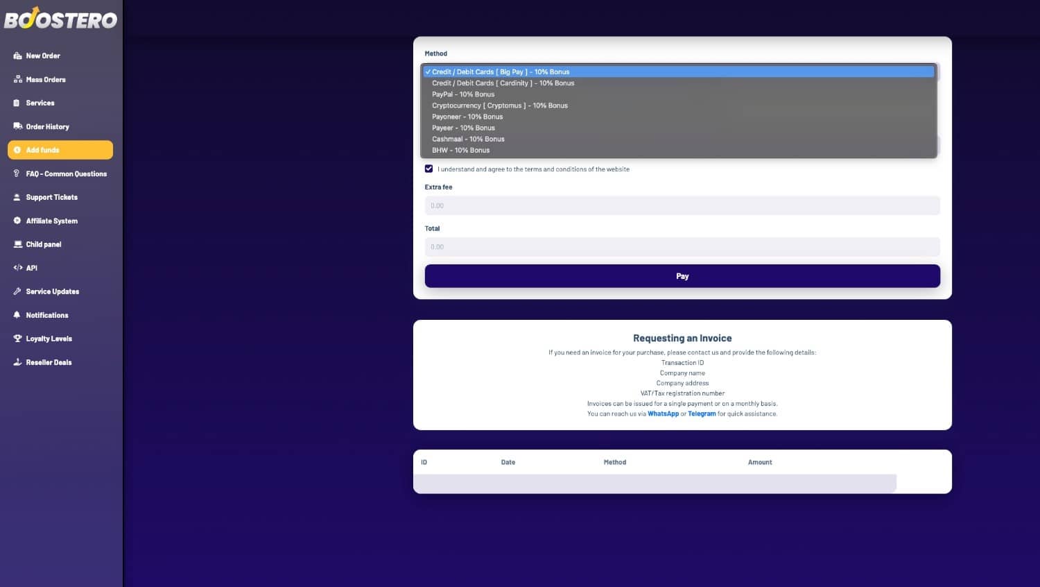Image resolution: width=1040 pixels, height=587 pixels.
Task: Click the Notifications bell icon
Action: pos(17,315)
